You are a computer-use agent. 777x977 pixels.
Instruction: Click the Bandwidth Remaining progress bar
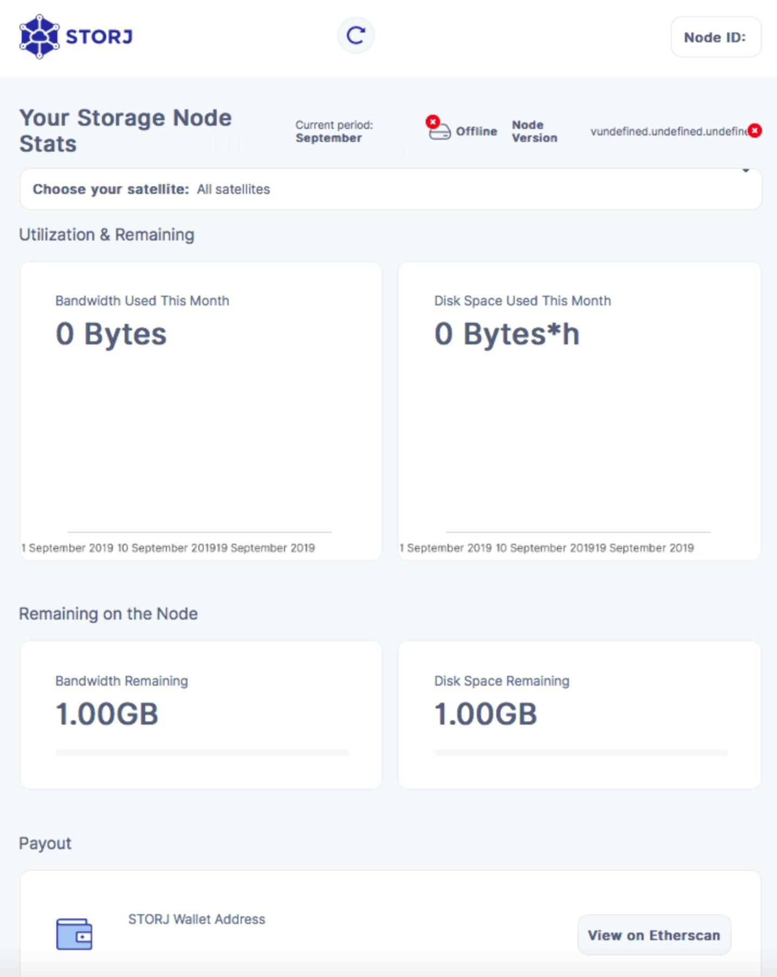click(x=202, y=752)
